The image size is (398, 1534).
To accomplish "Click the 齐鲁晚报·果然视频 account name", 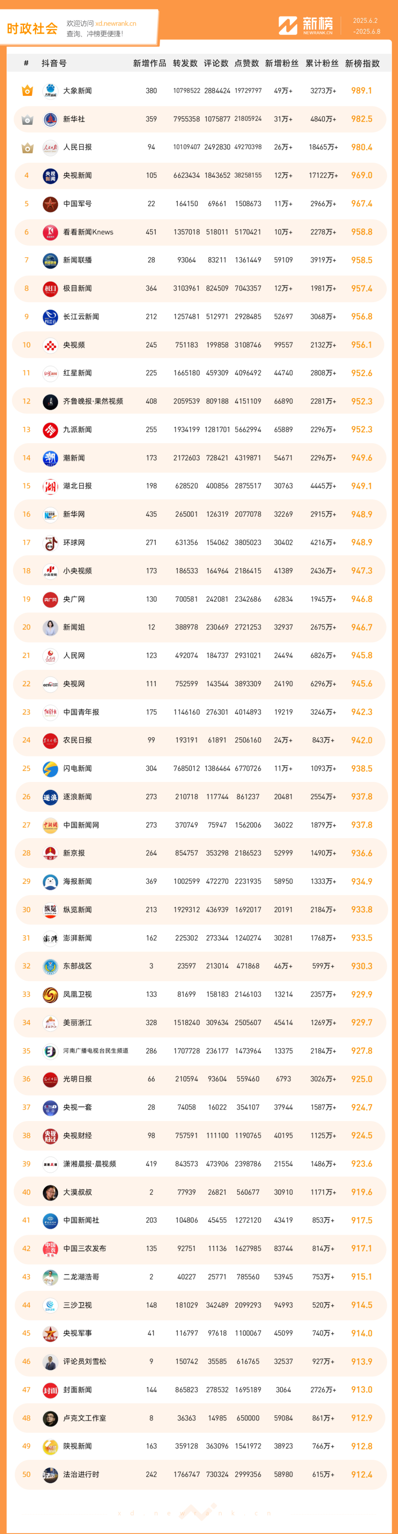I will 93,401.
